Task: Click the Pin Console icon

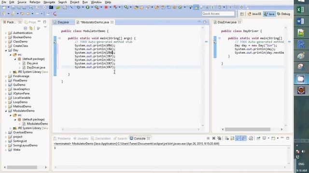Action: click(258, 138)
